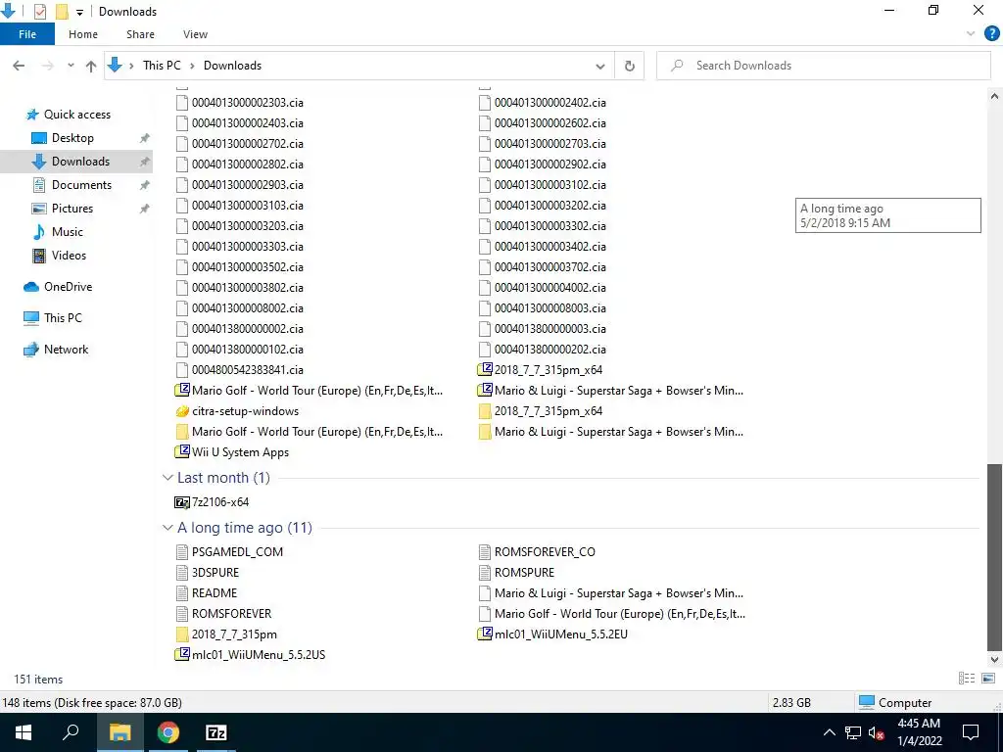Open the muted volume tray icon
The width and height of the screenshot is (1003, 752).
[x=876, y=732]
